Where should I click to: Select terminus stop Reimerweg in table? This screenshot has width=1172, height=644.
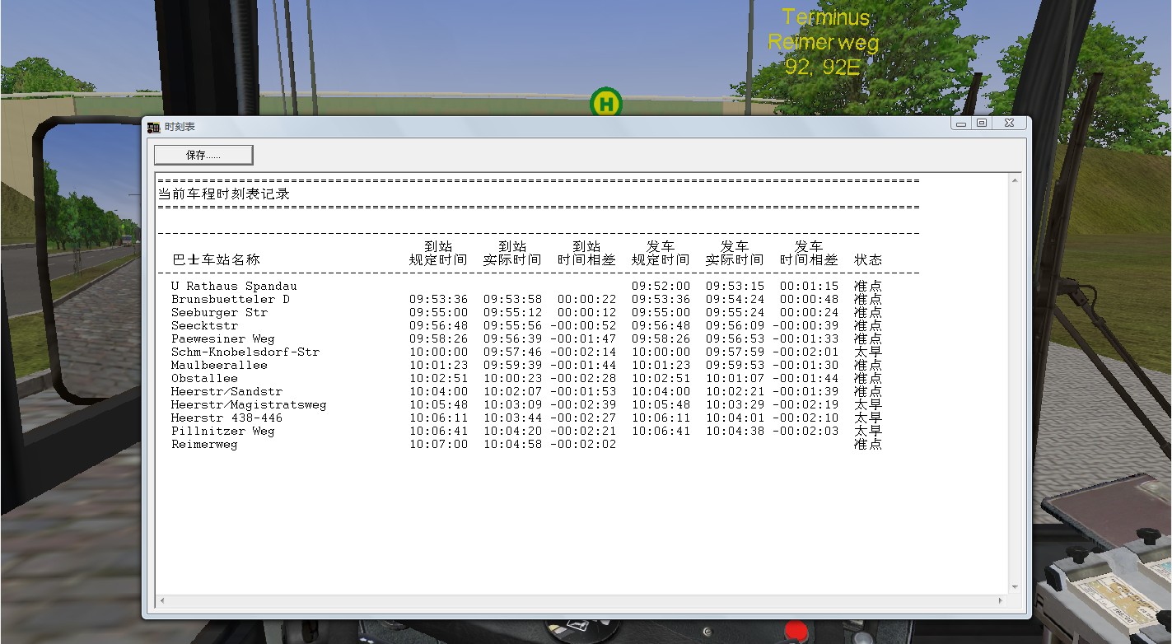[204, 444]
